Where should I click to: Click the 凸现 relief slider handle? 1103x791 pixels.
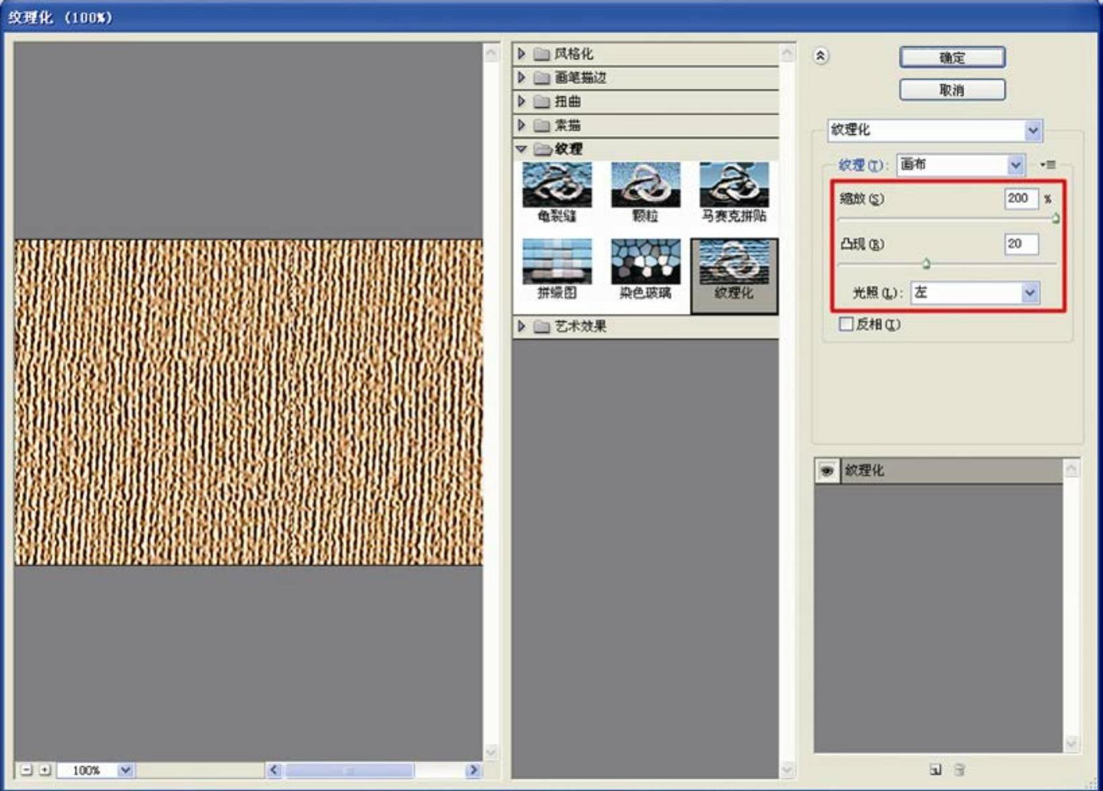pyautogui.click(x=926, y=264)
